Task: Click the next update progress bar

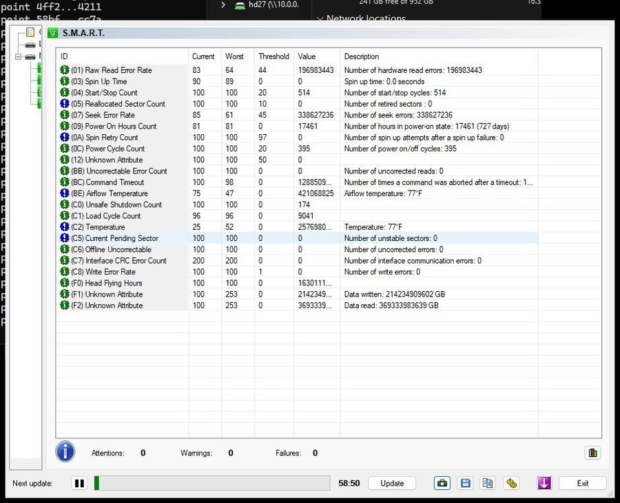Action: [x=211, y=483]
